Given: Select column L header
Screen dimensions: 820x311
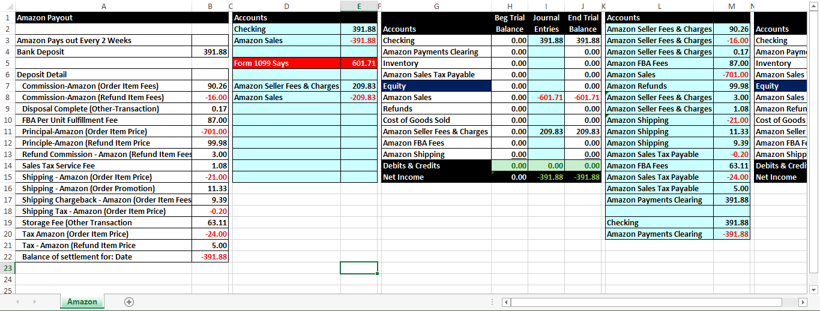Looking at the screenshot, I should [659, 6].
